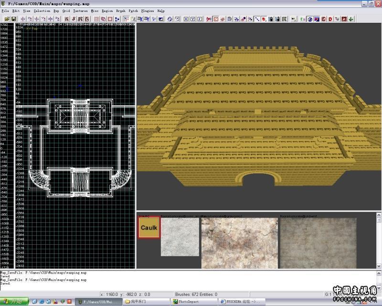Switch to the FPSCHINA 论坛 taskbar window
The height and width of the screenshot is (306, 382).
pos(242,302)
